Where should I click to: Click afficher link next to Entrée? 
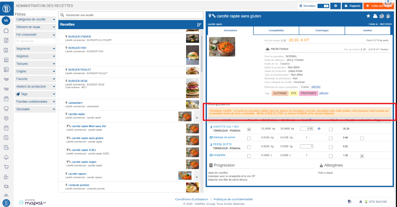[x=316, y=87]
